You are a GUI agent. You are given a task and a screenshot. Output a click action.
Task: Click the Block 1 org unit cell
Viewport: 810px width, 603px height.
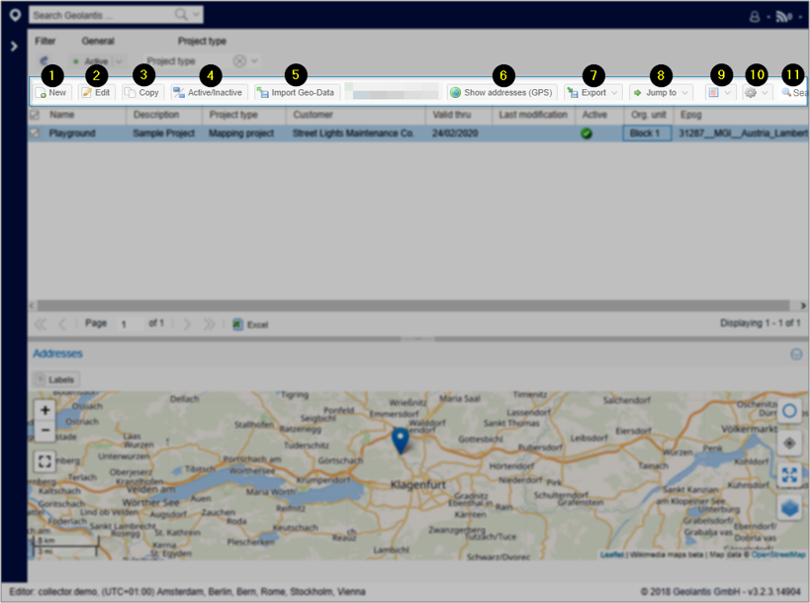pos(647,133)
